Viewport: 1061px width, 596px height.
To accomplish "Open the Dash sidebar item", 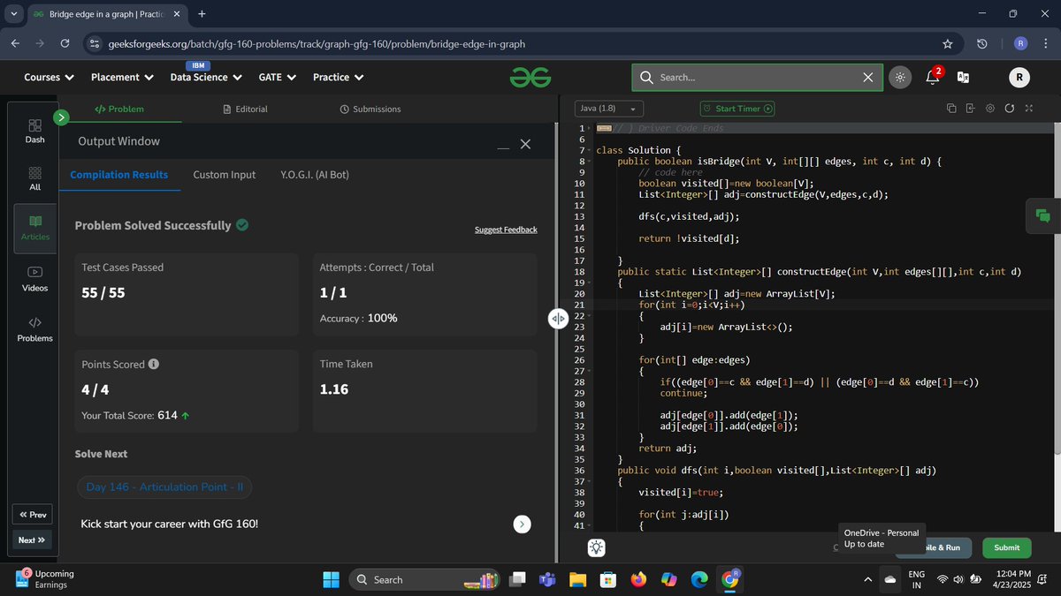I will 35,131.
